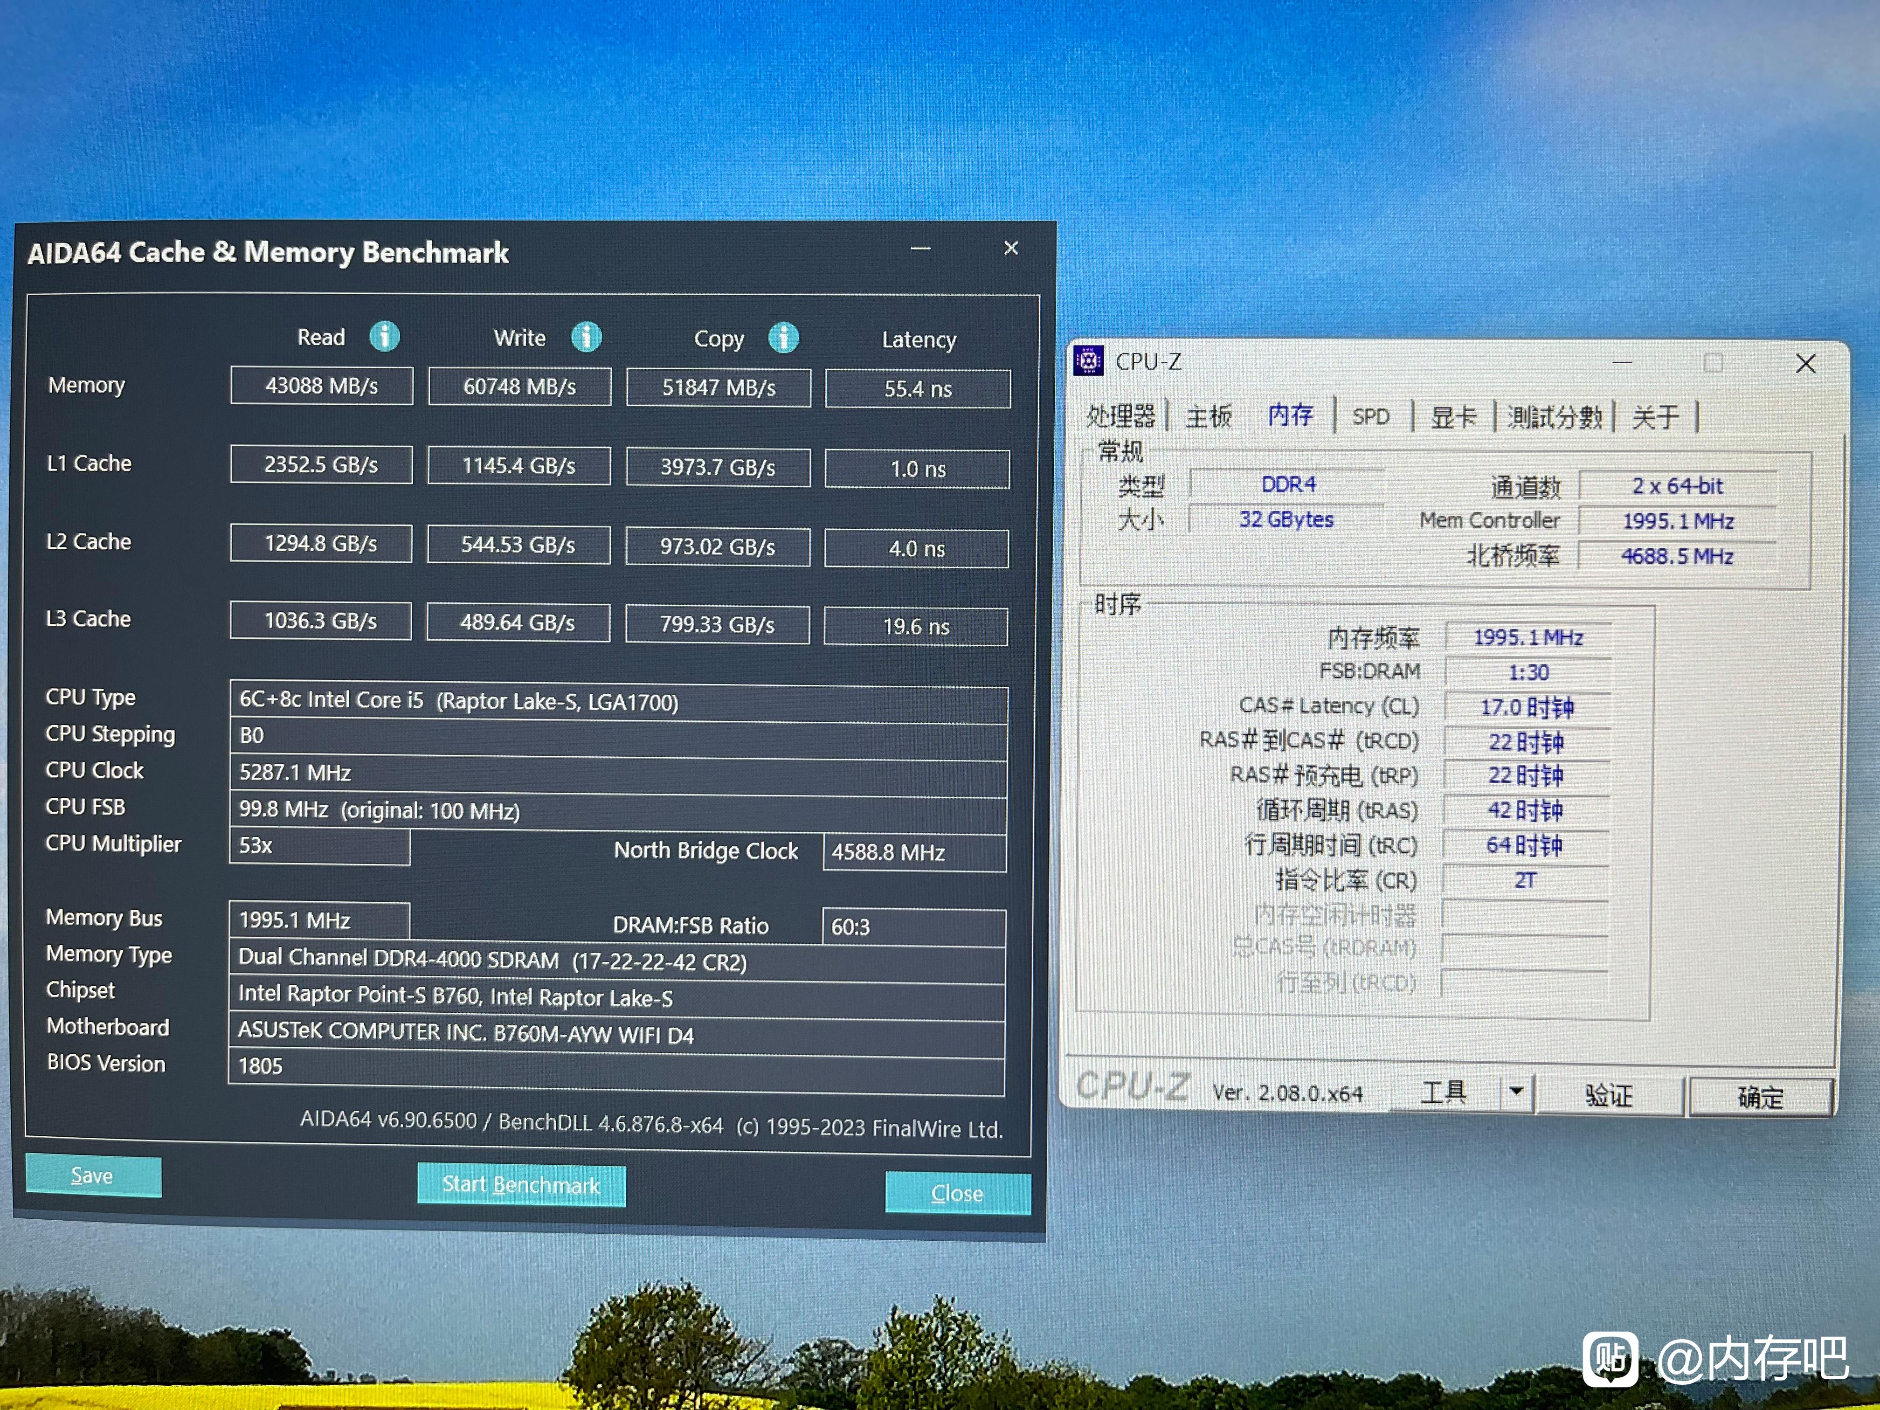The height and width of the screenshot is (1410, 1880).
Task: Click the 工具 button in CPU-Z
Action: [1443, 1092]
